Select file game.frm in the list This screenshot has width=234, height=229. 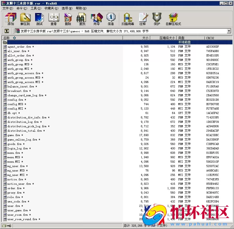click(x=14, y=135)
